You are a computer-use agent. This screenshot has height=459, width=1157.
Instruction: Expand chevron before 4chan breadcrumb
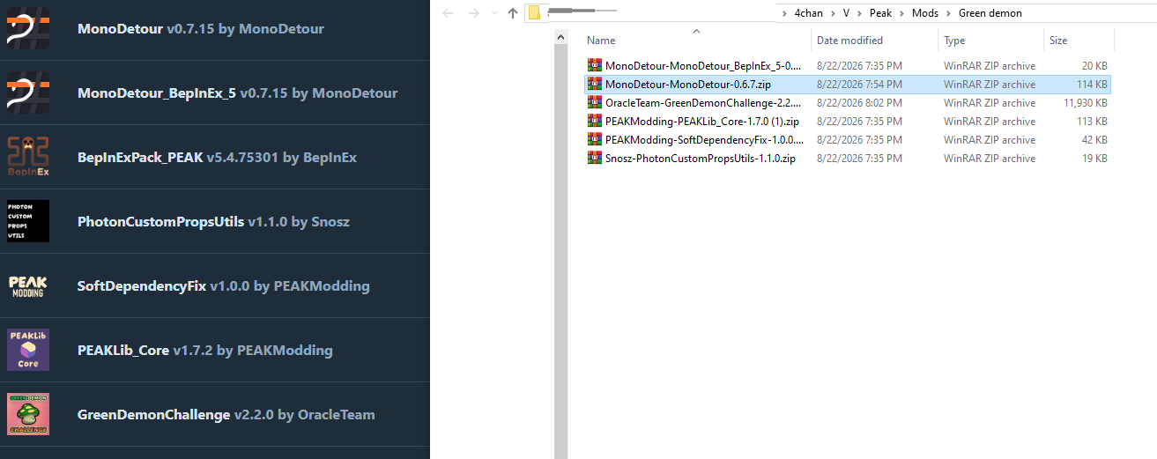(786, 13)
